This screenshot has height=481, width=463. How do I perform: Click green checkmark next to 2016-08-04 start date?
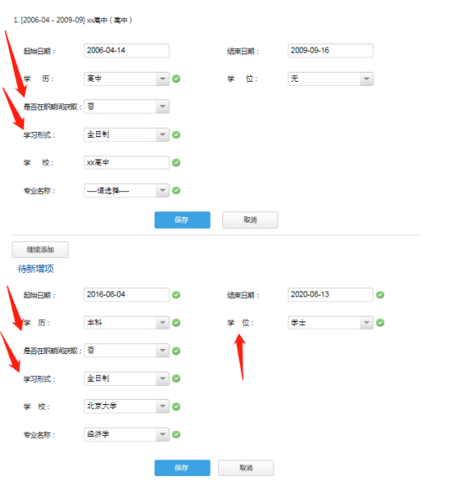(176, 295)
